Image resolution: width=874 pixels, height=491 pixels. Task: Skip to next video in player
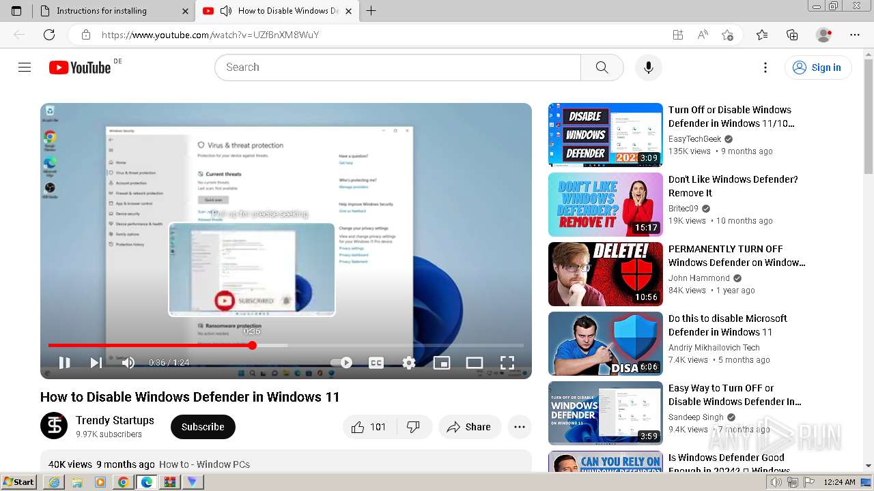[96, 363]
